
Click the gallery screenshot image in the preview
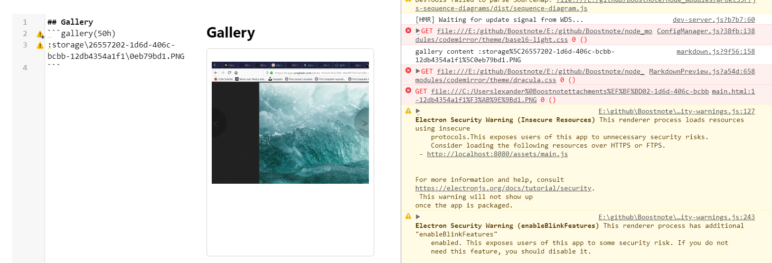tap(290, 122)
